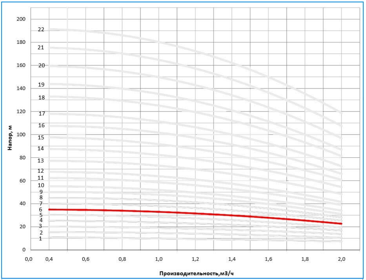
Task: Click the 2,0 tick on horizontal axis
Action: click(341, 259)
